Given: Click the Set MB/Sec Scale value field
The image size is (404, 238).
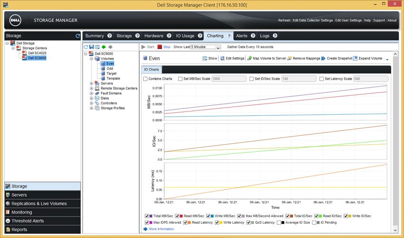Looking at the screenshot, I should [x=229, y=79].
